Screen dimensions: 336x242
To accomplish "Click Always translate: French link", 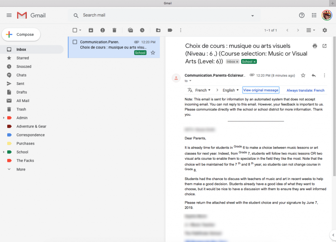I will pyautogui.click(x=305, y=91).
